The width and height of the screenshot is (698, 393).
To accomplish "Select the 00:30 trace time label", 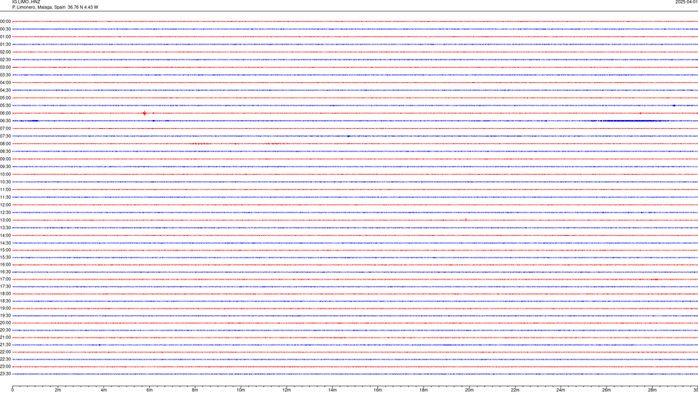I will (5, 29).
